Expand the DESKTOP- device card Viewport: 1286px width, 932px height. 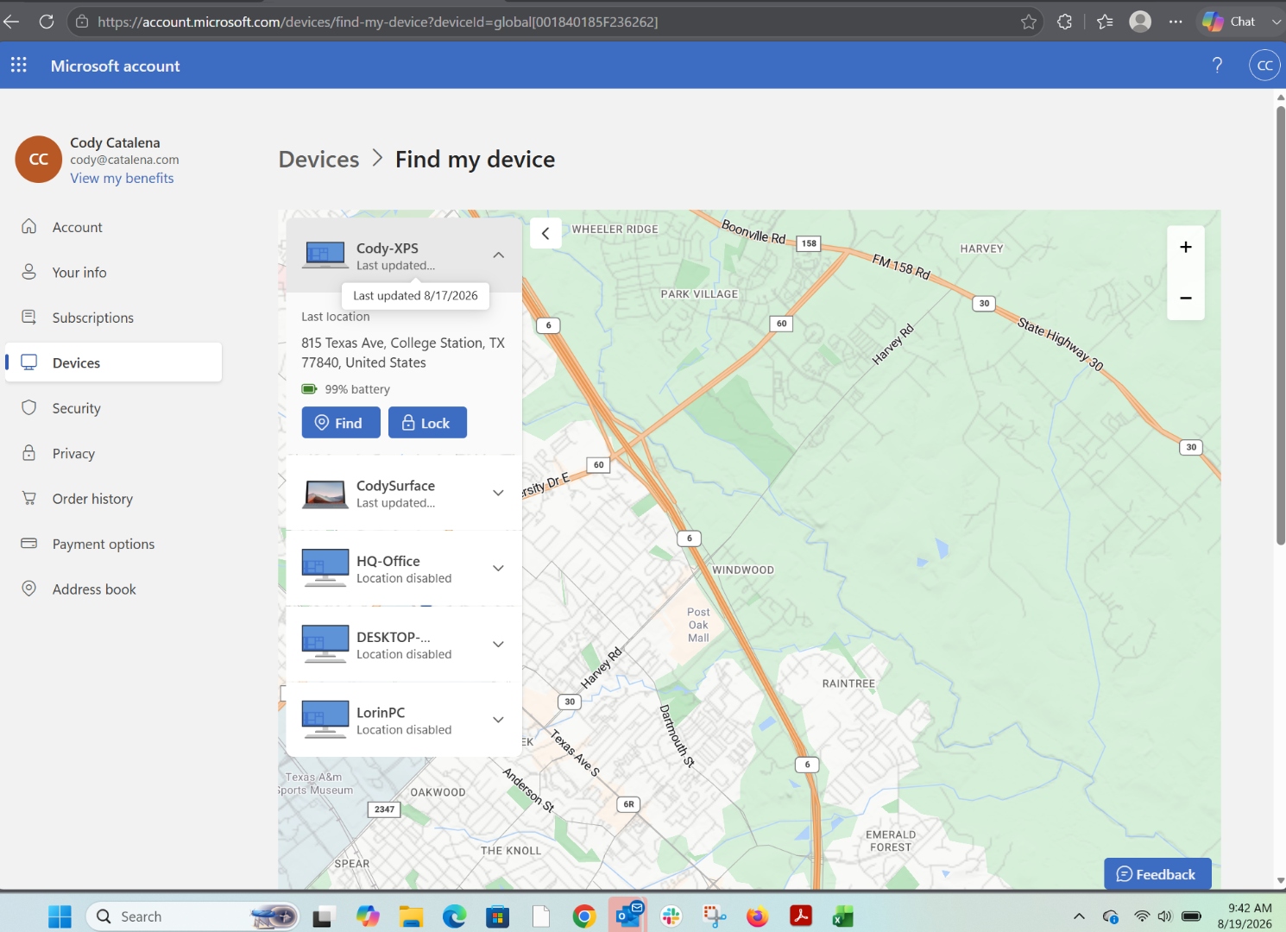pyautogui.click(x=498, y=644)
